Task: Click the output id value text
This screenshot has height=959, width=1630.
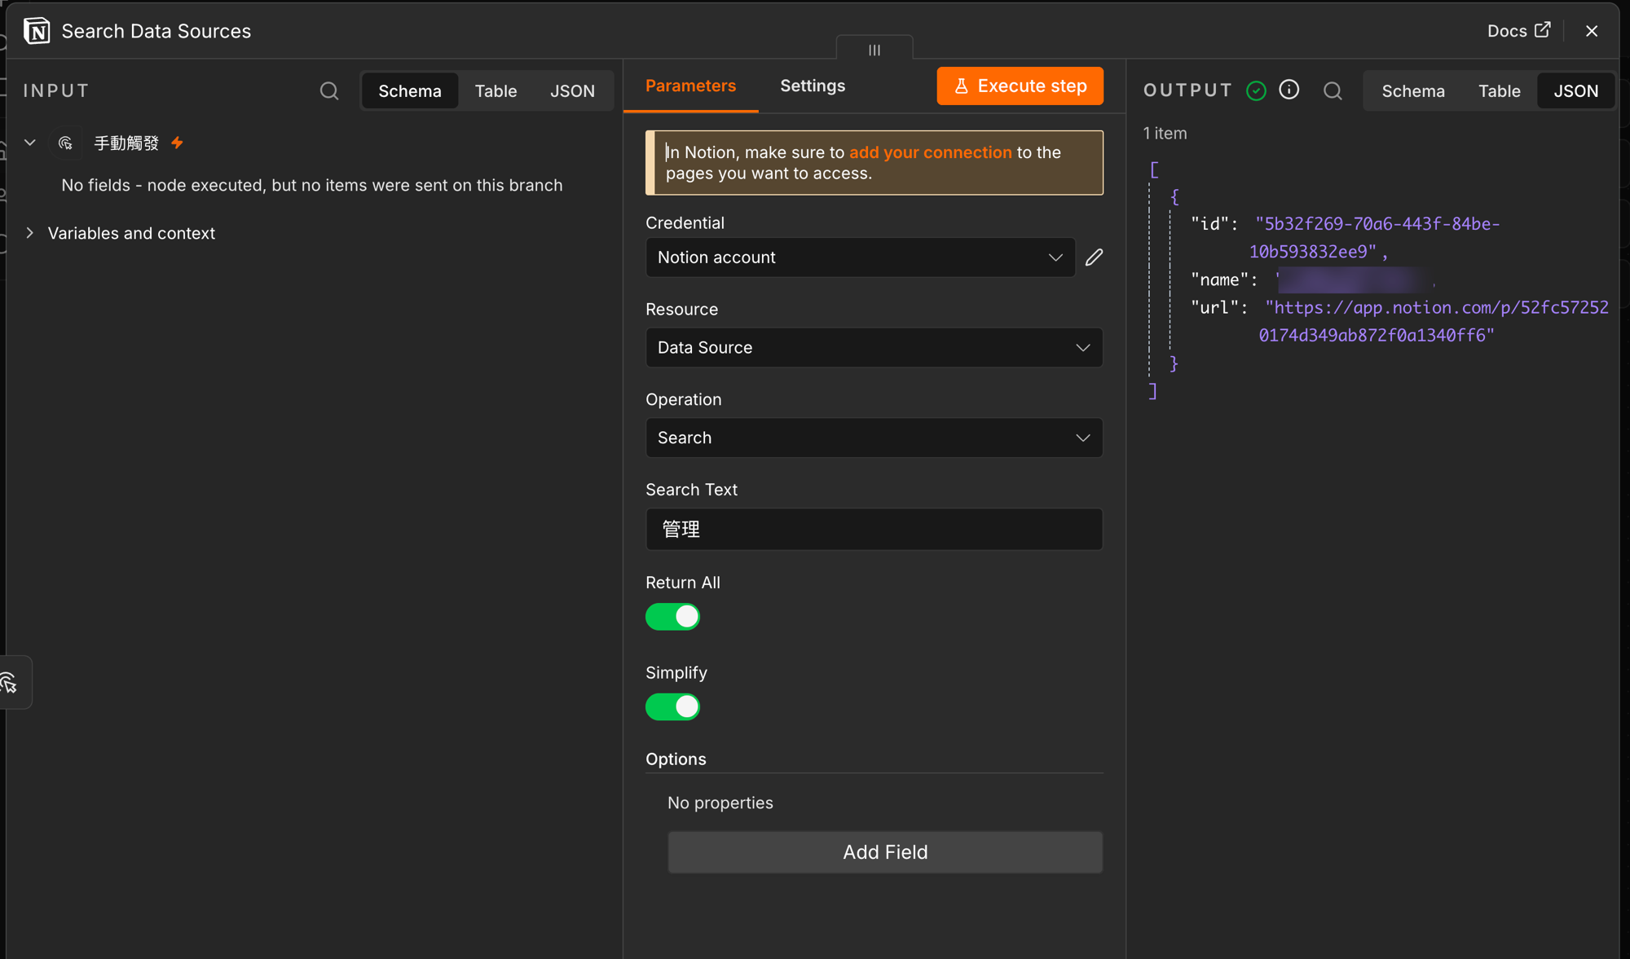Action: 1376,237
